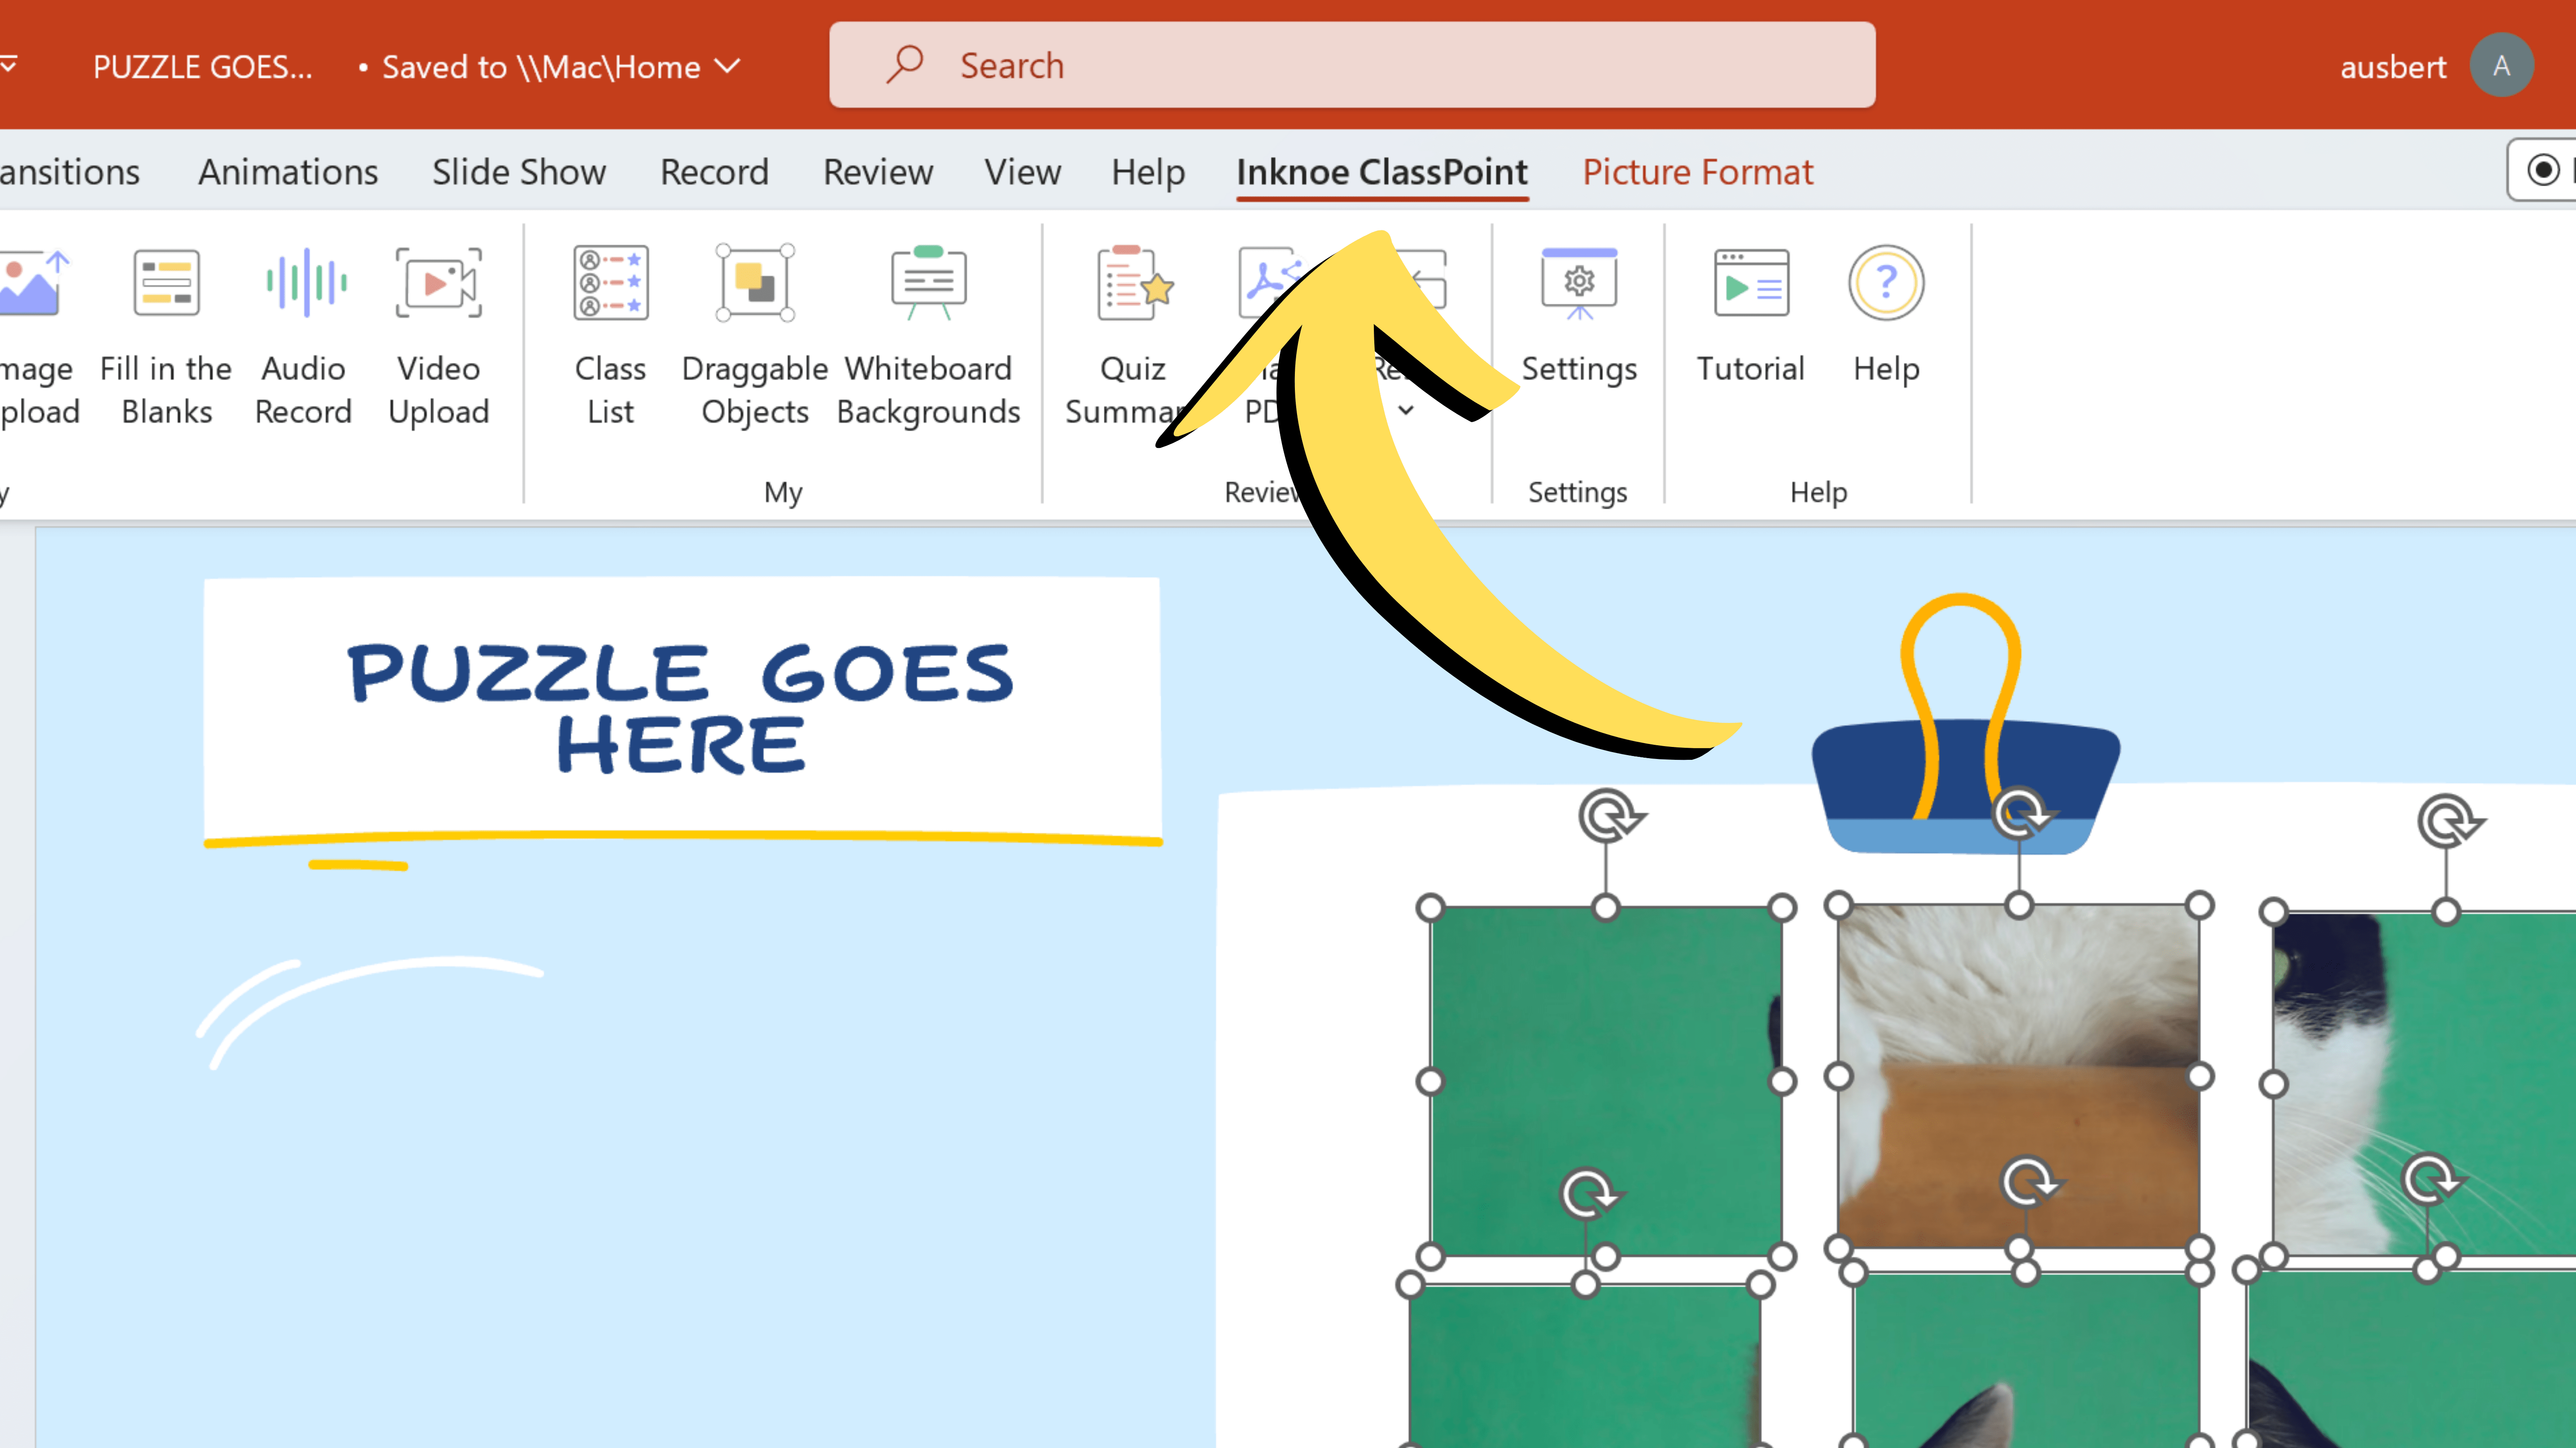Viewport: 2576px width, 1448px height.
Task: Expand the Export PDF dropdown
Action: coord(1406,412)
